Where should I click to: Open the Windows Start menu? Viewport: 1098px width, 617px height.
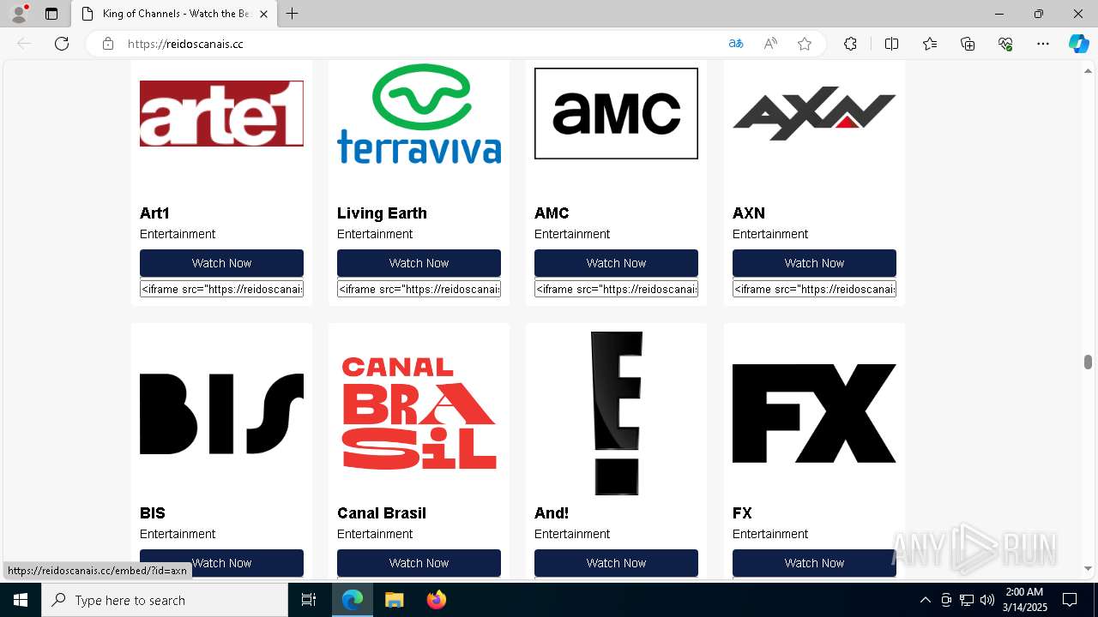21,600
